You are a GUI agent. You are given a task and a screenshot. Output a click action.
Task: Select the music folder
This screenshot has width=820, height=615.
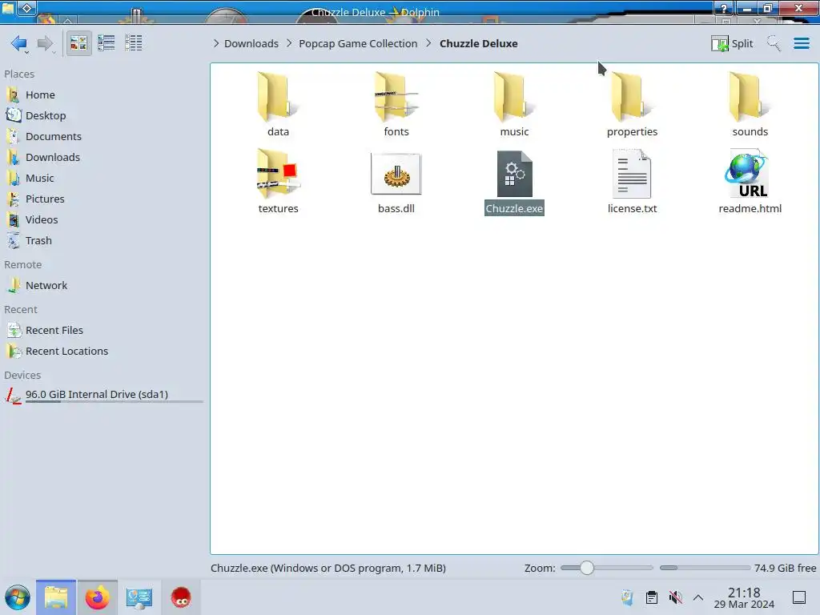(514, 104)
